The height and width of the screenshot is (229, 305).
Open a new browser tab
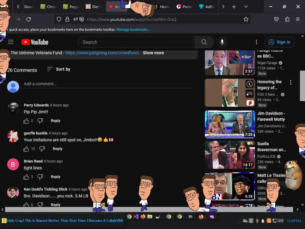(234, 7)
